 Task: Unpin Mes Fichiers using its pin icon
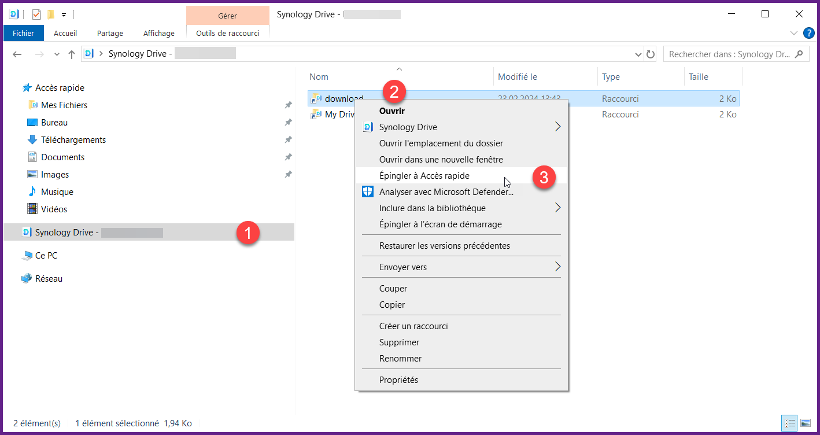click(x=288, y=105)
